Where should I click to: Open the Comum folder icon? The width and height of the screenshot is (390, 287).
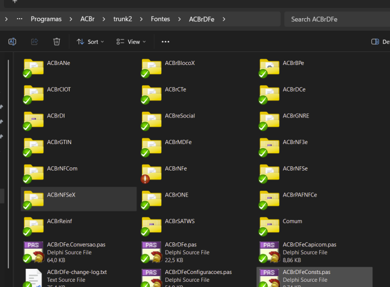click(269, 226)
